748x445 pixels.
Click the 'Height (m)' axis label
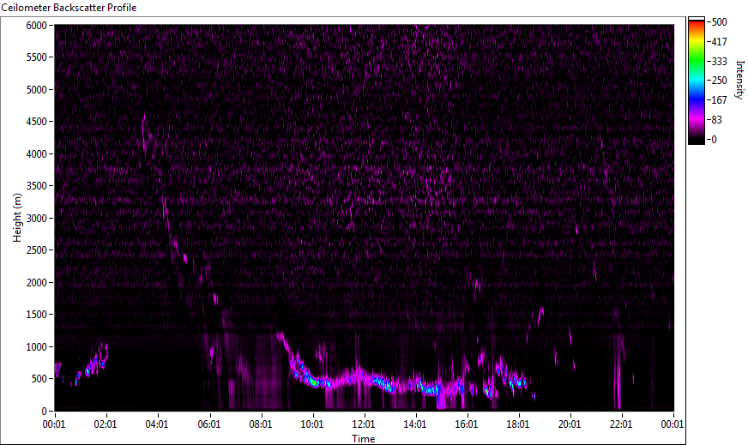(17, 218)
